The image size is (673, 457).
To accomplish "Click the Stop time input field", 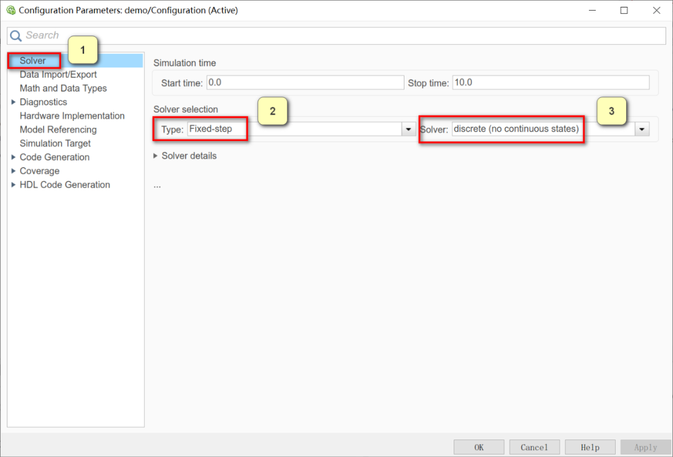I will (551, 82).
